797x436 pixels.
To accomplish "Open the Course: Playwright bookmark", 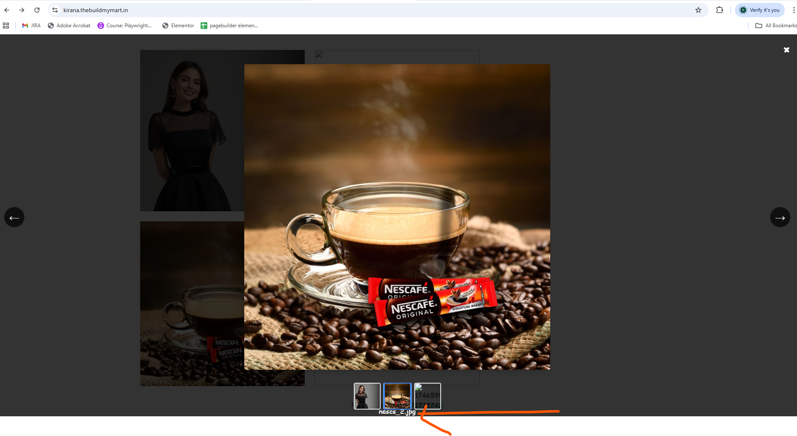I will point(125,26).
